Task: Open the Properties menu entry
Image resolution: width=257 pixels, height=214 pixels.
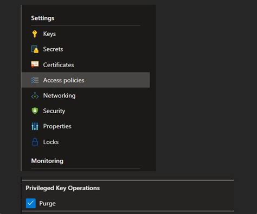Action: coord(86,126)
